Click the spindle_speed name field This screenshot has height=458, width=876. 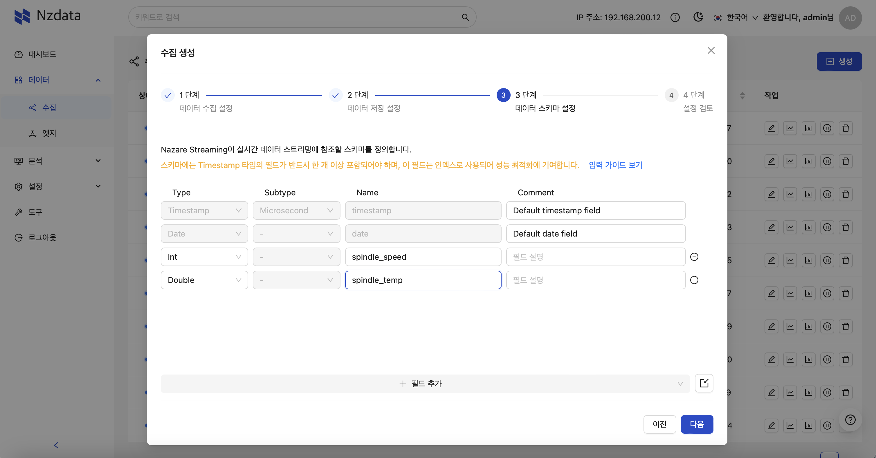coord(423,257)
